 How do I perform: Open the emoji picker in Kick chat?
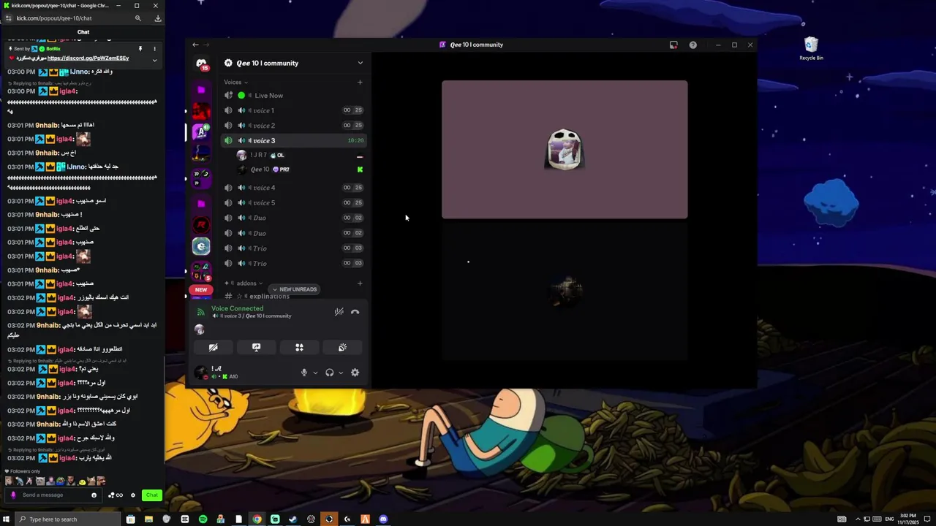click(94, 495)
